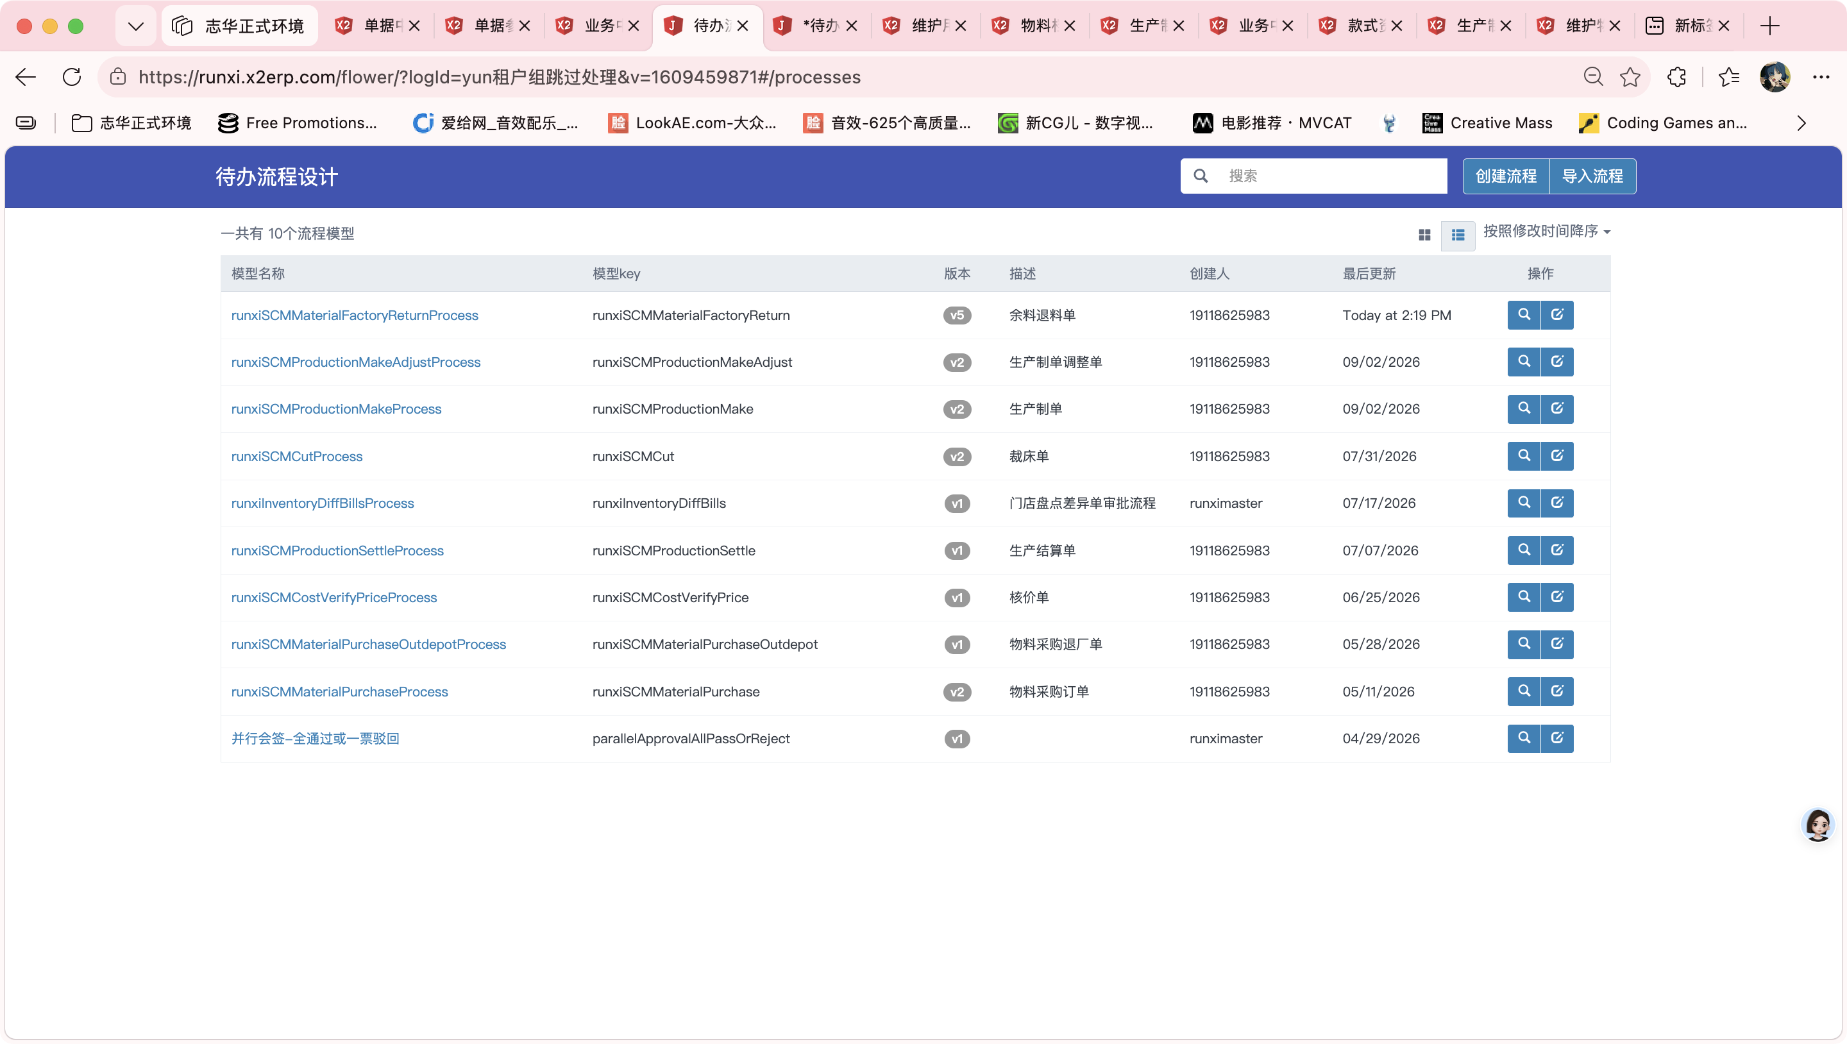The height and width of the screenshot is (1044, 1847).
Task: View runxiSCMCostVerifyPriceProcess details icon
Action: [x=1524, y=597]
